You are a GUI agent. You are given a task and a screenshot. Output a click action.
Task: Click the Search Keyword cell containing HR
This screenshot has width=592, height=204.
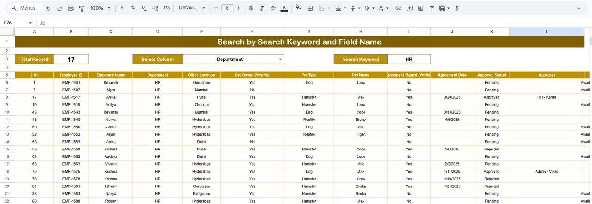(x=408, y=59)
